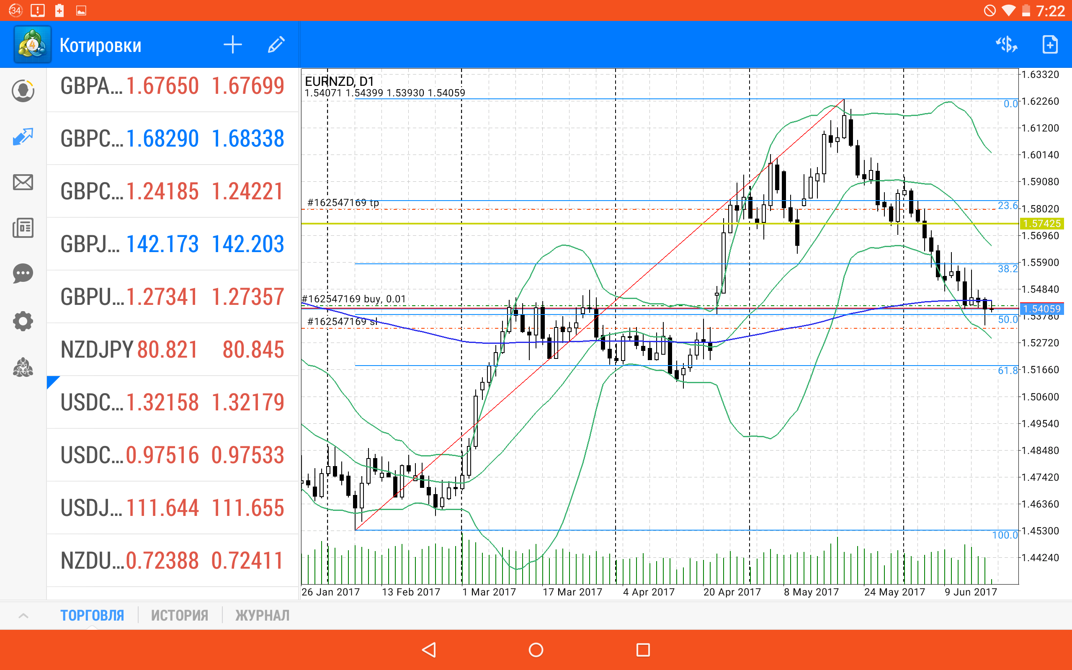
Task: Tap the battery saver notification icon
Action: 59,10
